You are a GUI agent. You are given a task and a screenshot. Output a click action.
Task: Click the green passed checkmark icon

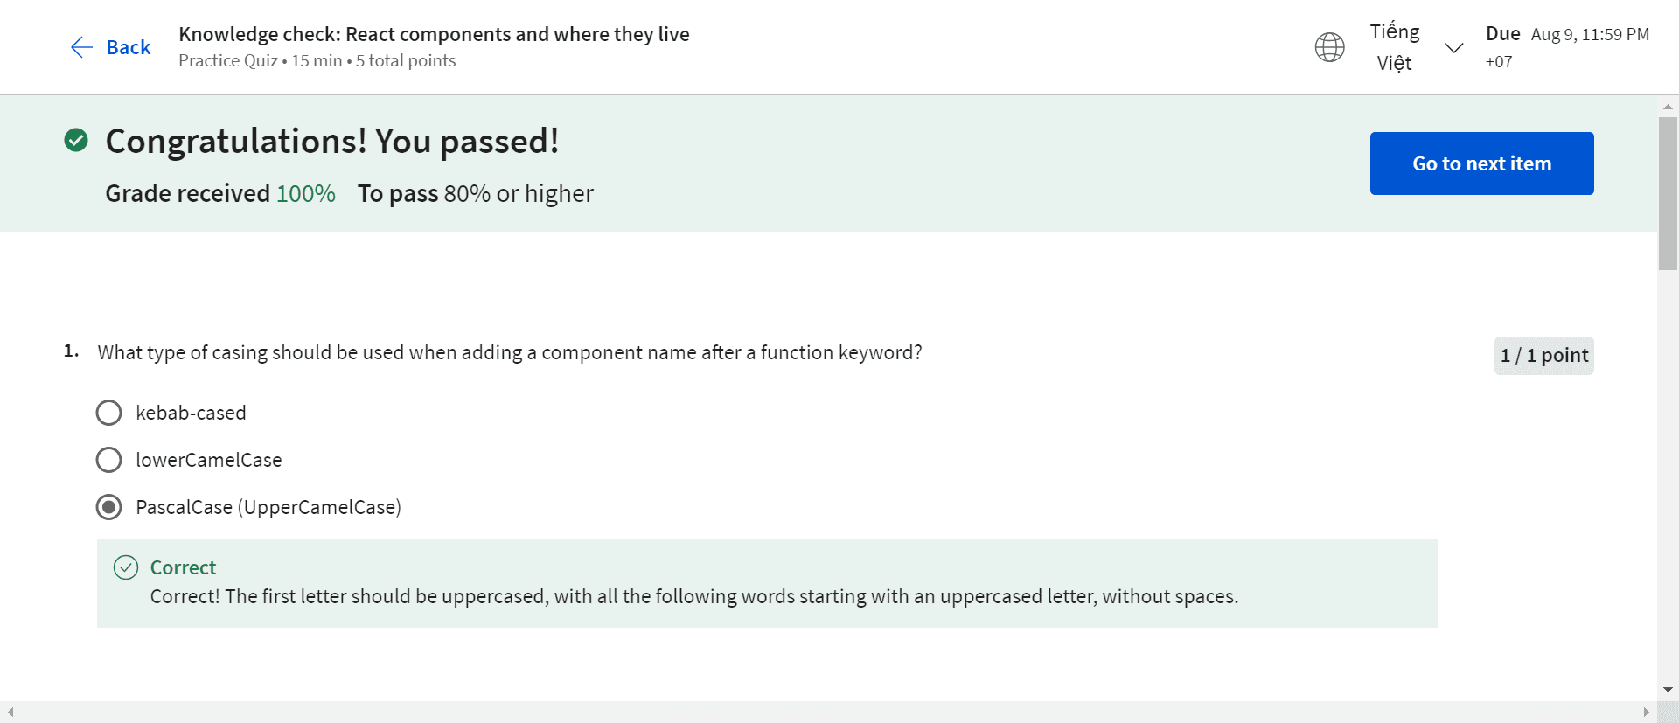pos(76,140)
